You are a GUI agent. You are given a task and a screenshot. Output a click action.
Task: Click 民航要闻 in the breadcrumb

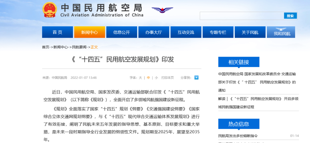point(79,47)
